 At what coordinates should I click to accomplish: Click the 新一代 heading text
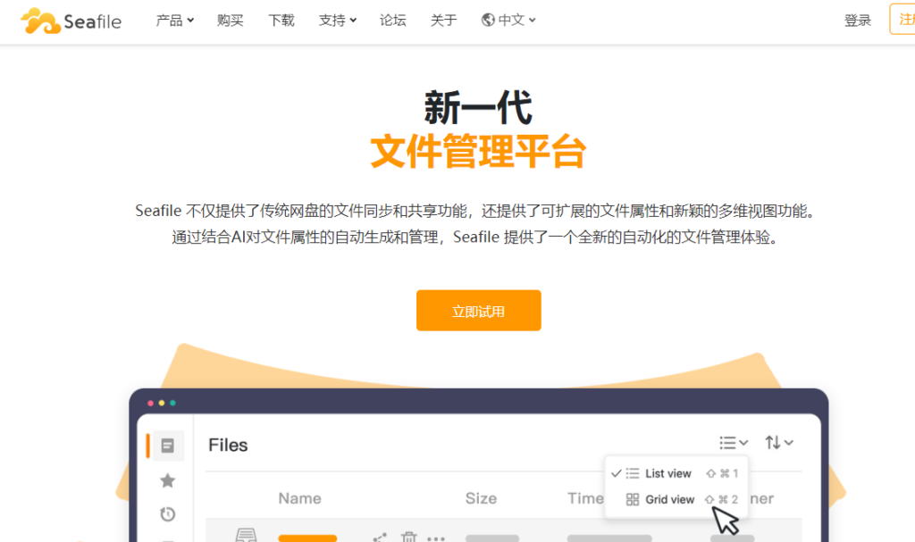(479, 107)
